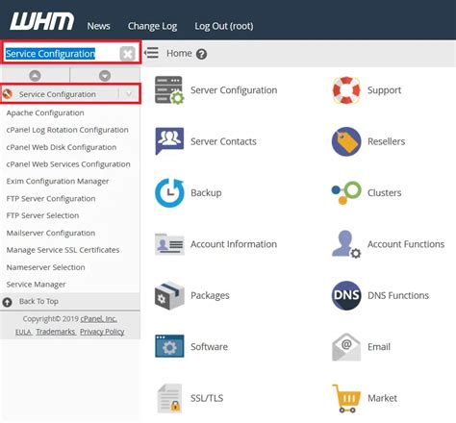
Task: Click the Market label
Action: click(382, 398)
